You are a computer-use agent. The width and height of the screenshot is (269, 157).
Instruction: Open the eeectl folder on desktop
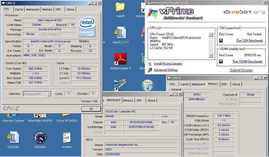pyautogui.click(x=120, y=7)
